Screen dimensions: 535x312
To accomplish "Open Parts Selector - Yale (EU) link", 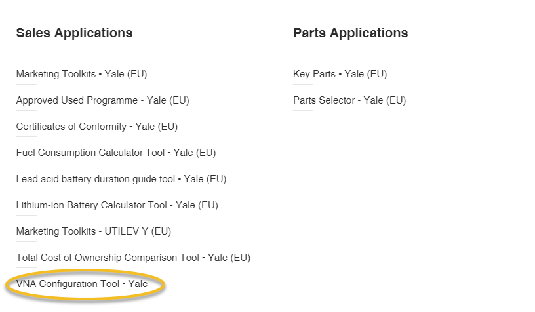I will (349, 100).
